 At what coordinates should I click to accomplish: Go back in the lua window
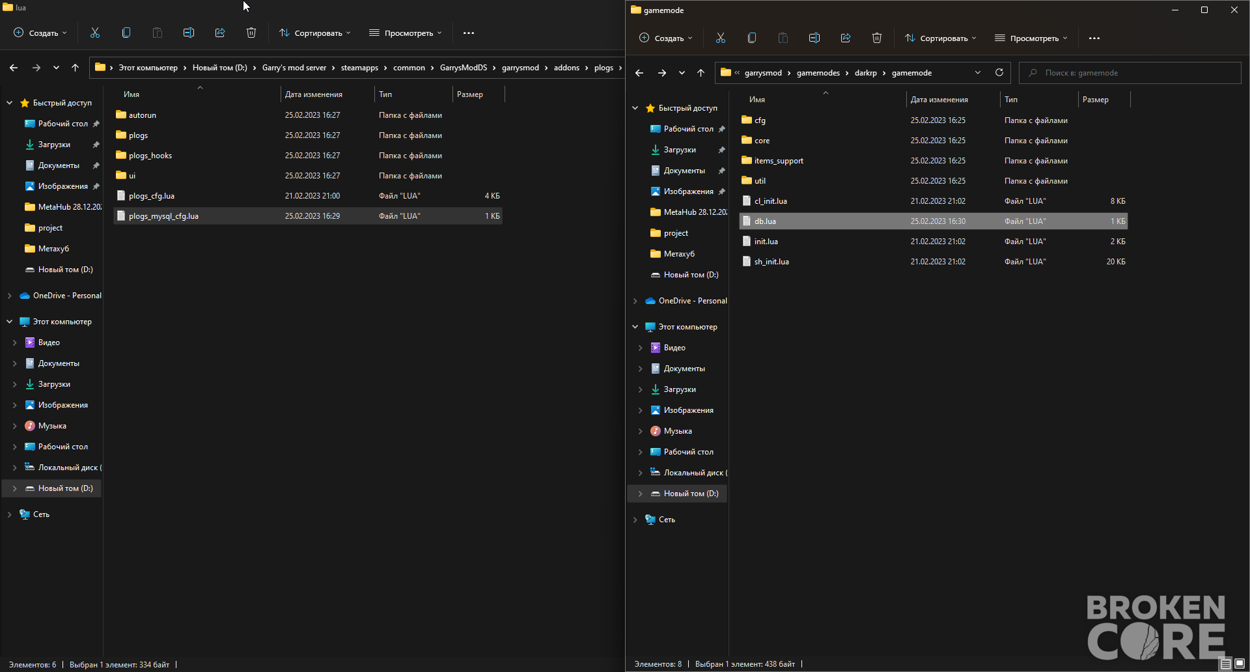(14, 67)
